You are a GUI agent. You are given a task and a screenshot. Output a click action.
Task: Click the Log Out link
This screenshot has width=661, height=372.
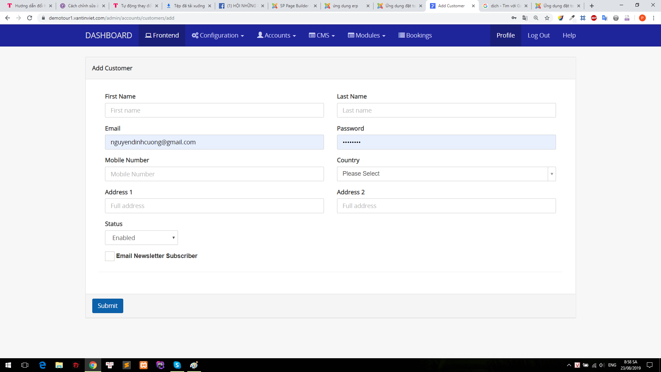tap(538, 35)
